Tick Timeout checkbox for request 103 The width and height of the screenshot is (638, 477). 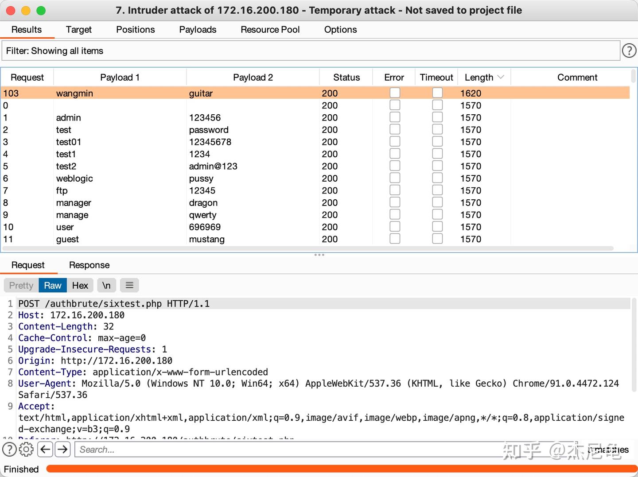tap(437, 93)
